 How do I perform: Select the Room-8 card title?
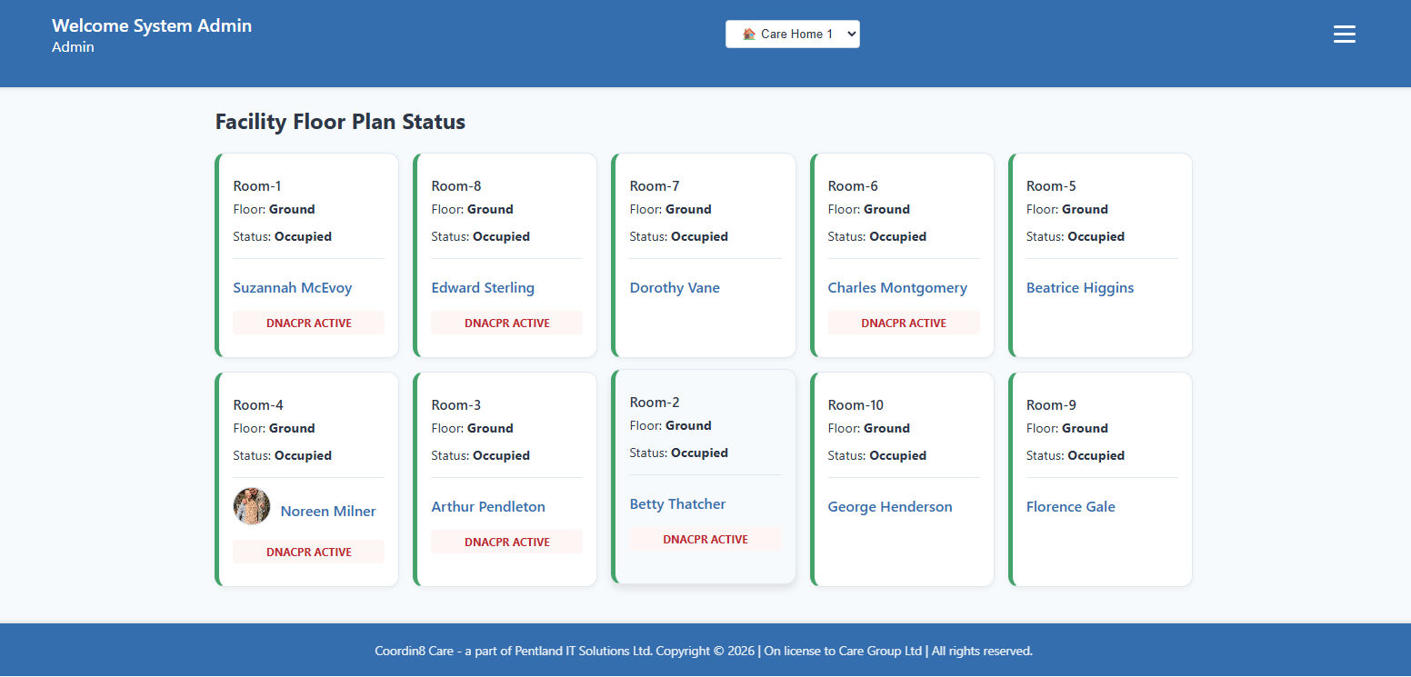point(456,186)
